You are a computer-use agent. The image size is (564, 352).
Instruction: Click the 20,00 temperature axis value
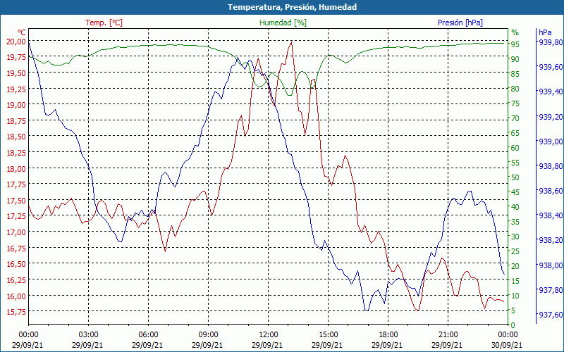tap(16, 42)
